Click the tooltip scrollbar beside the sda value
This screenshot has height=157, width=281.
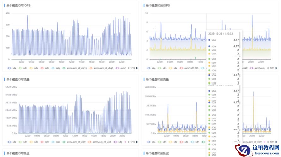240,40
